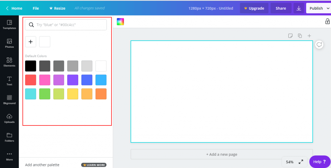Open the File menu
Image resolution: width=331 pixels, height=168 pixels.
tap(36, 8)
